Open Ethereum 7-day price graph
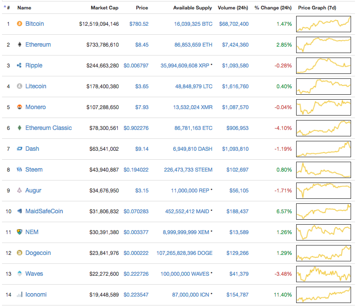359x307 pixels. coord(323,45)
